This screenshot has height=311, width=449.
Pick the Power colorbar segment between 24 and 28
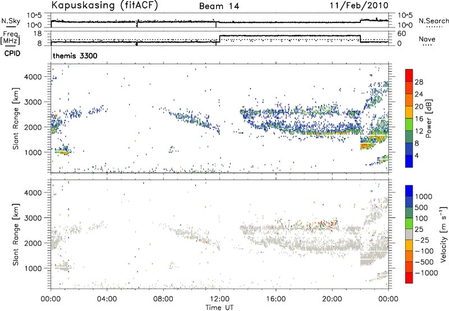click(409, 88)
